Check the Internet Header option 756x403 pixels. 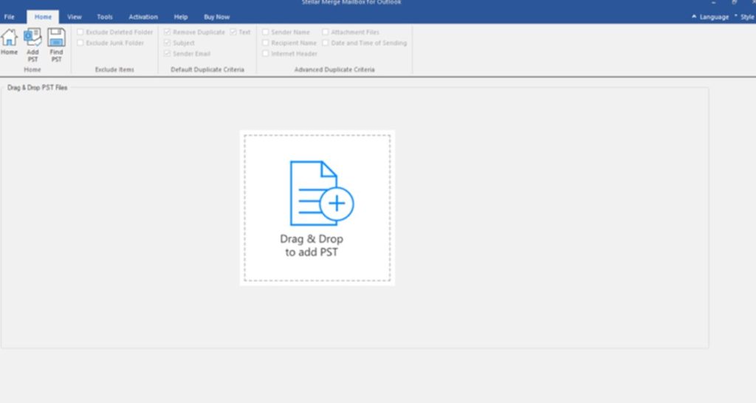[266, 54]
